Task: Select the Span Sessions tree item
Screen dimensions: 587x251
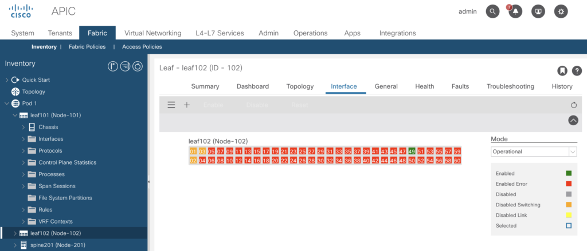Action: [57, 186]
